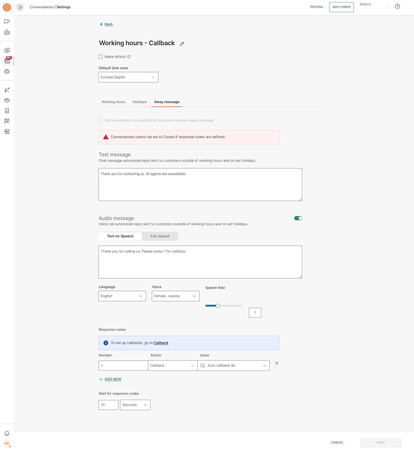Click the KC user avatar
414x451 pixels.
click(7, 443)
